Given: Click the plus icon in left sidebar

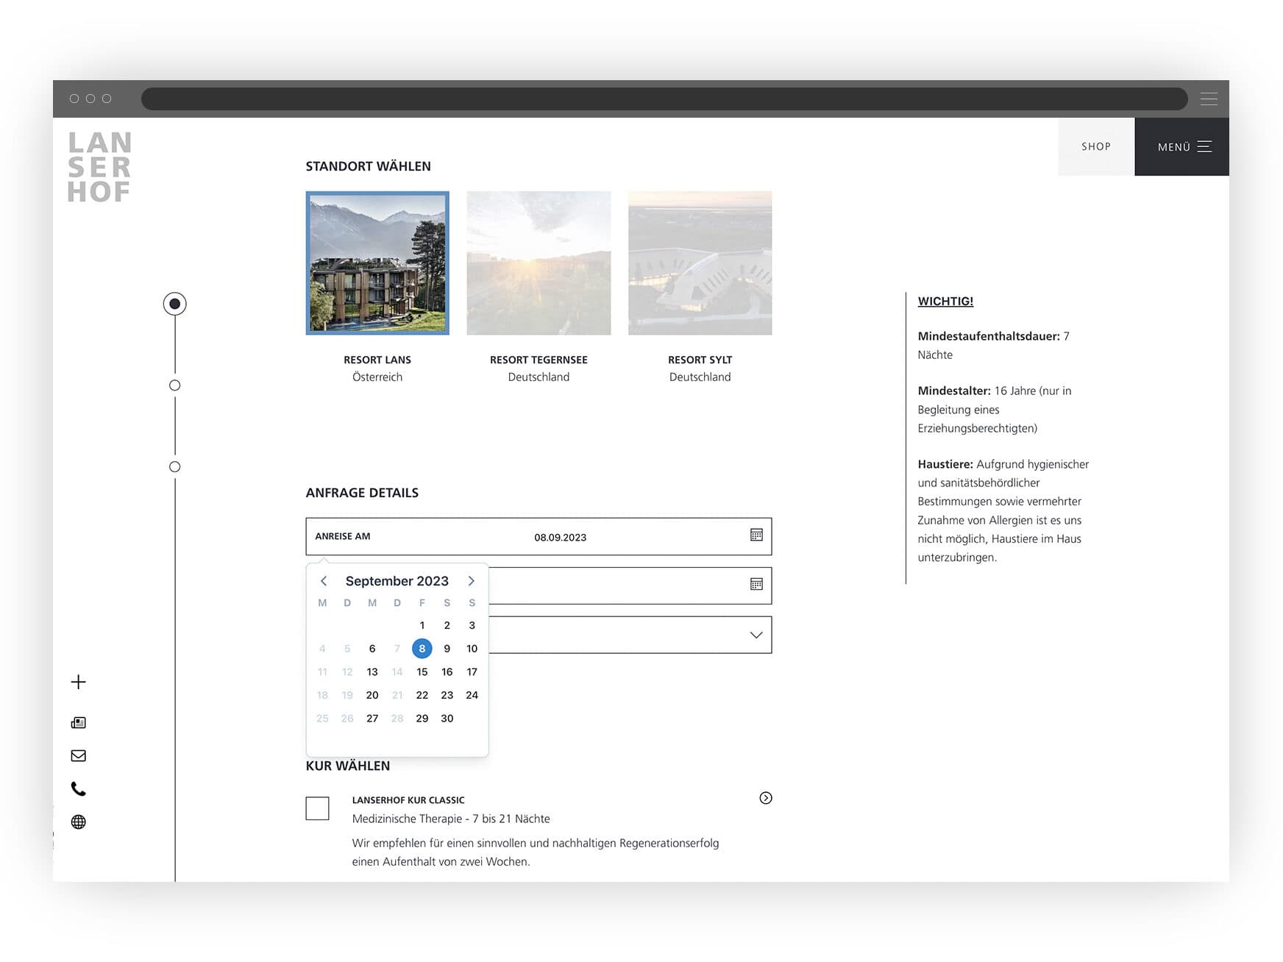Looking at the screenshot, I should pyautogui.click(x=78, y=682).
